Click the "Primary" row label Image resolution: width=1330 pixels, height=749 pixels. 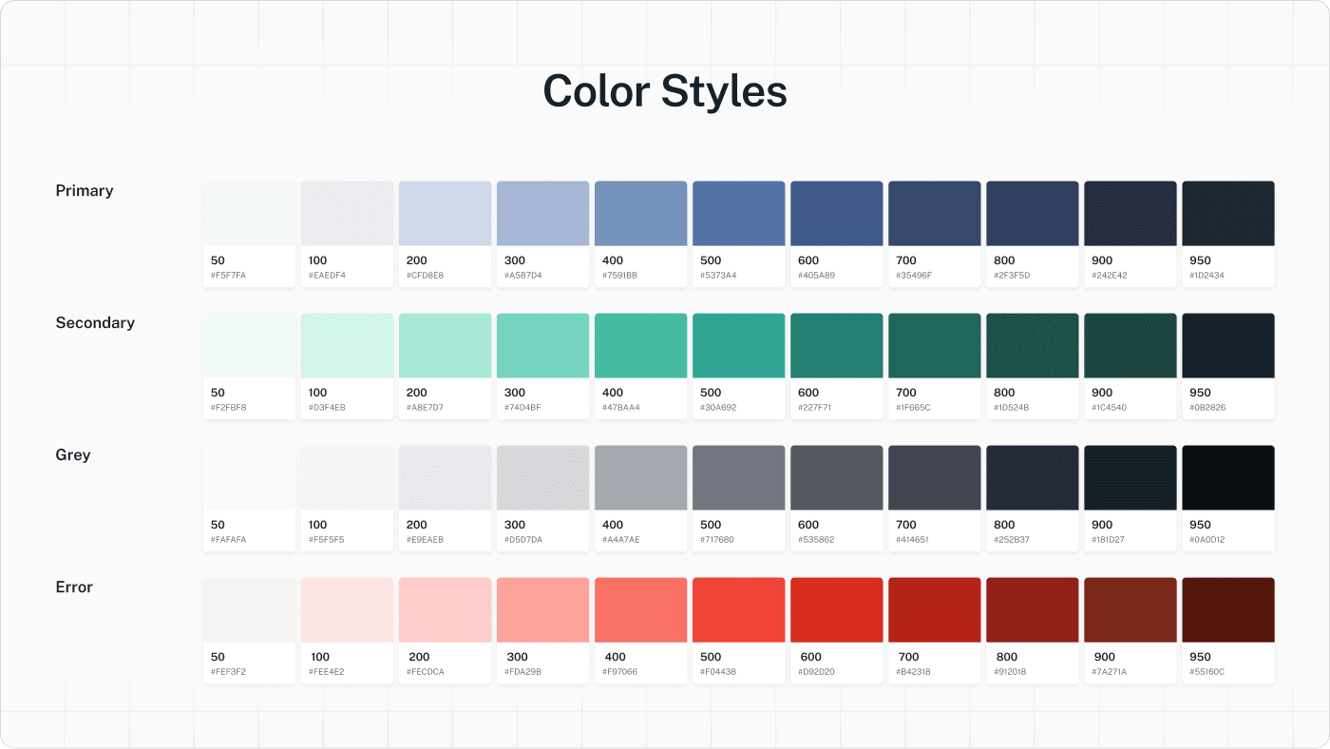click(85, 191)
